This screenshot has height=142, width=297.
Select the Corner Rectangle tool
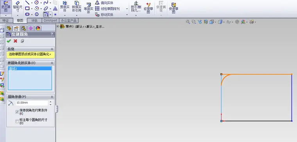27,9
